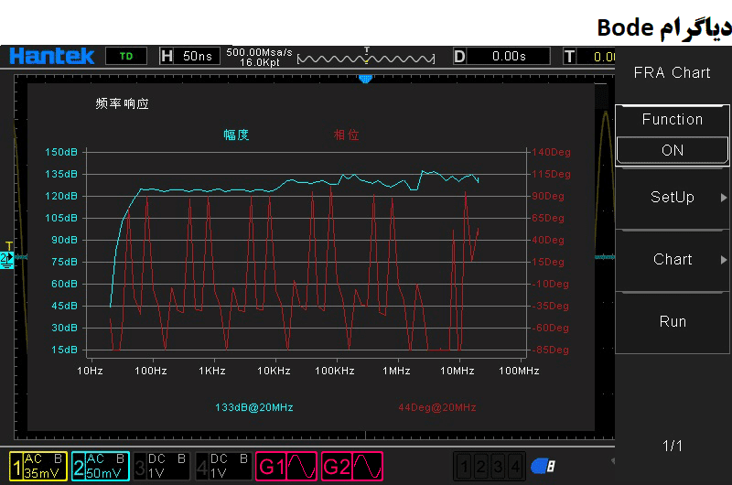Click the -85Deg axis label
732x485 pixels.
pos(551,350)
